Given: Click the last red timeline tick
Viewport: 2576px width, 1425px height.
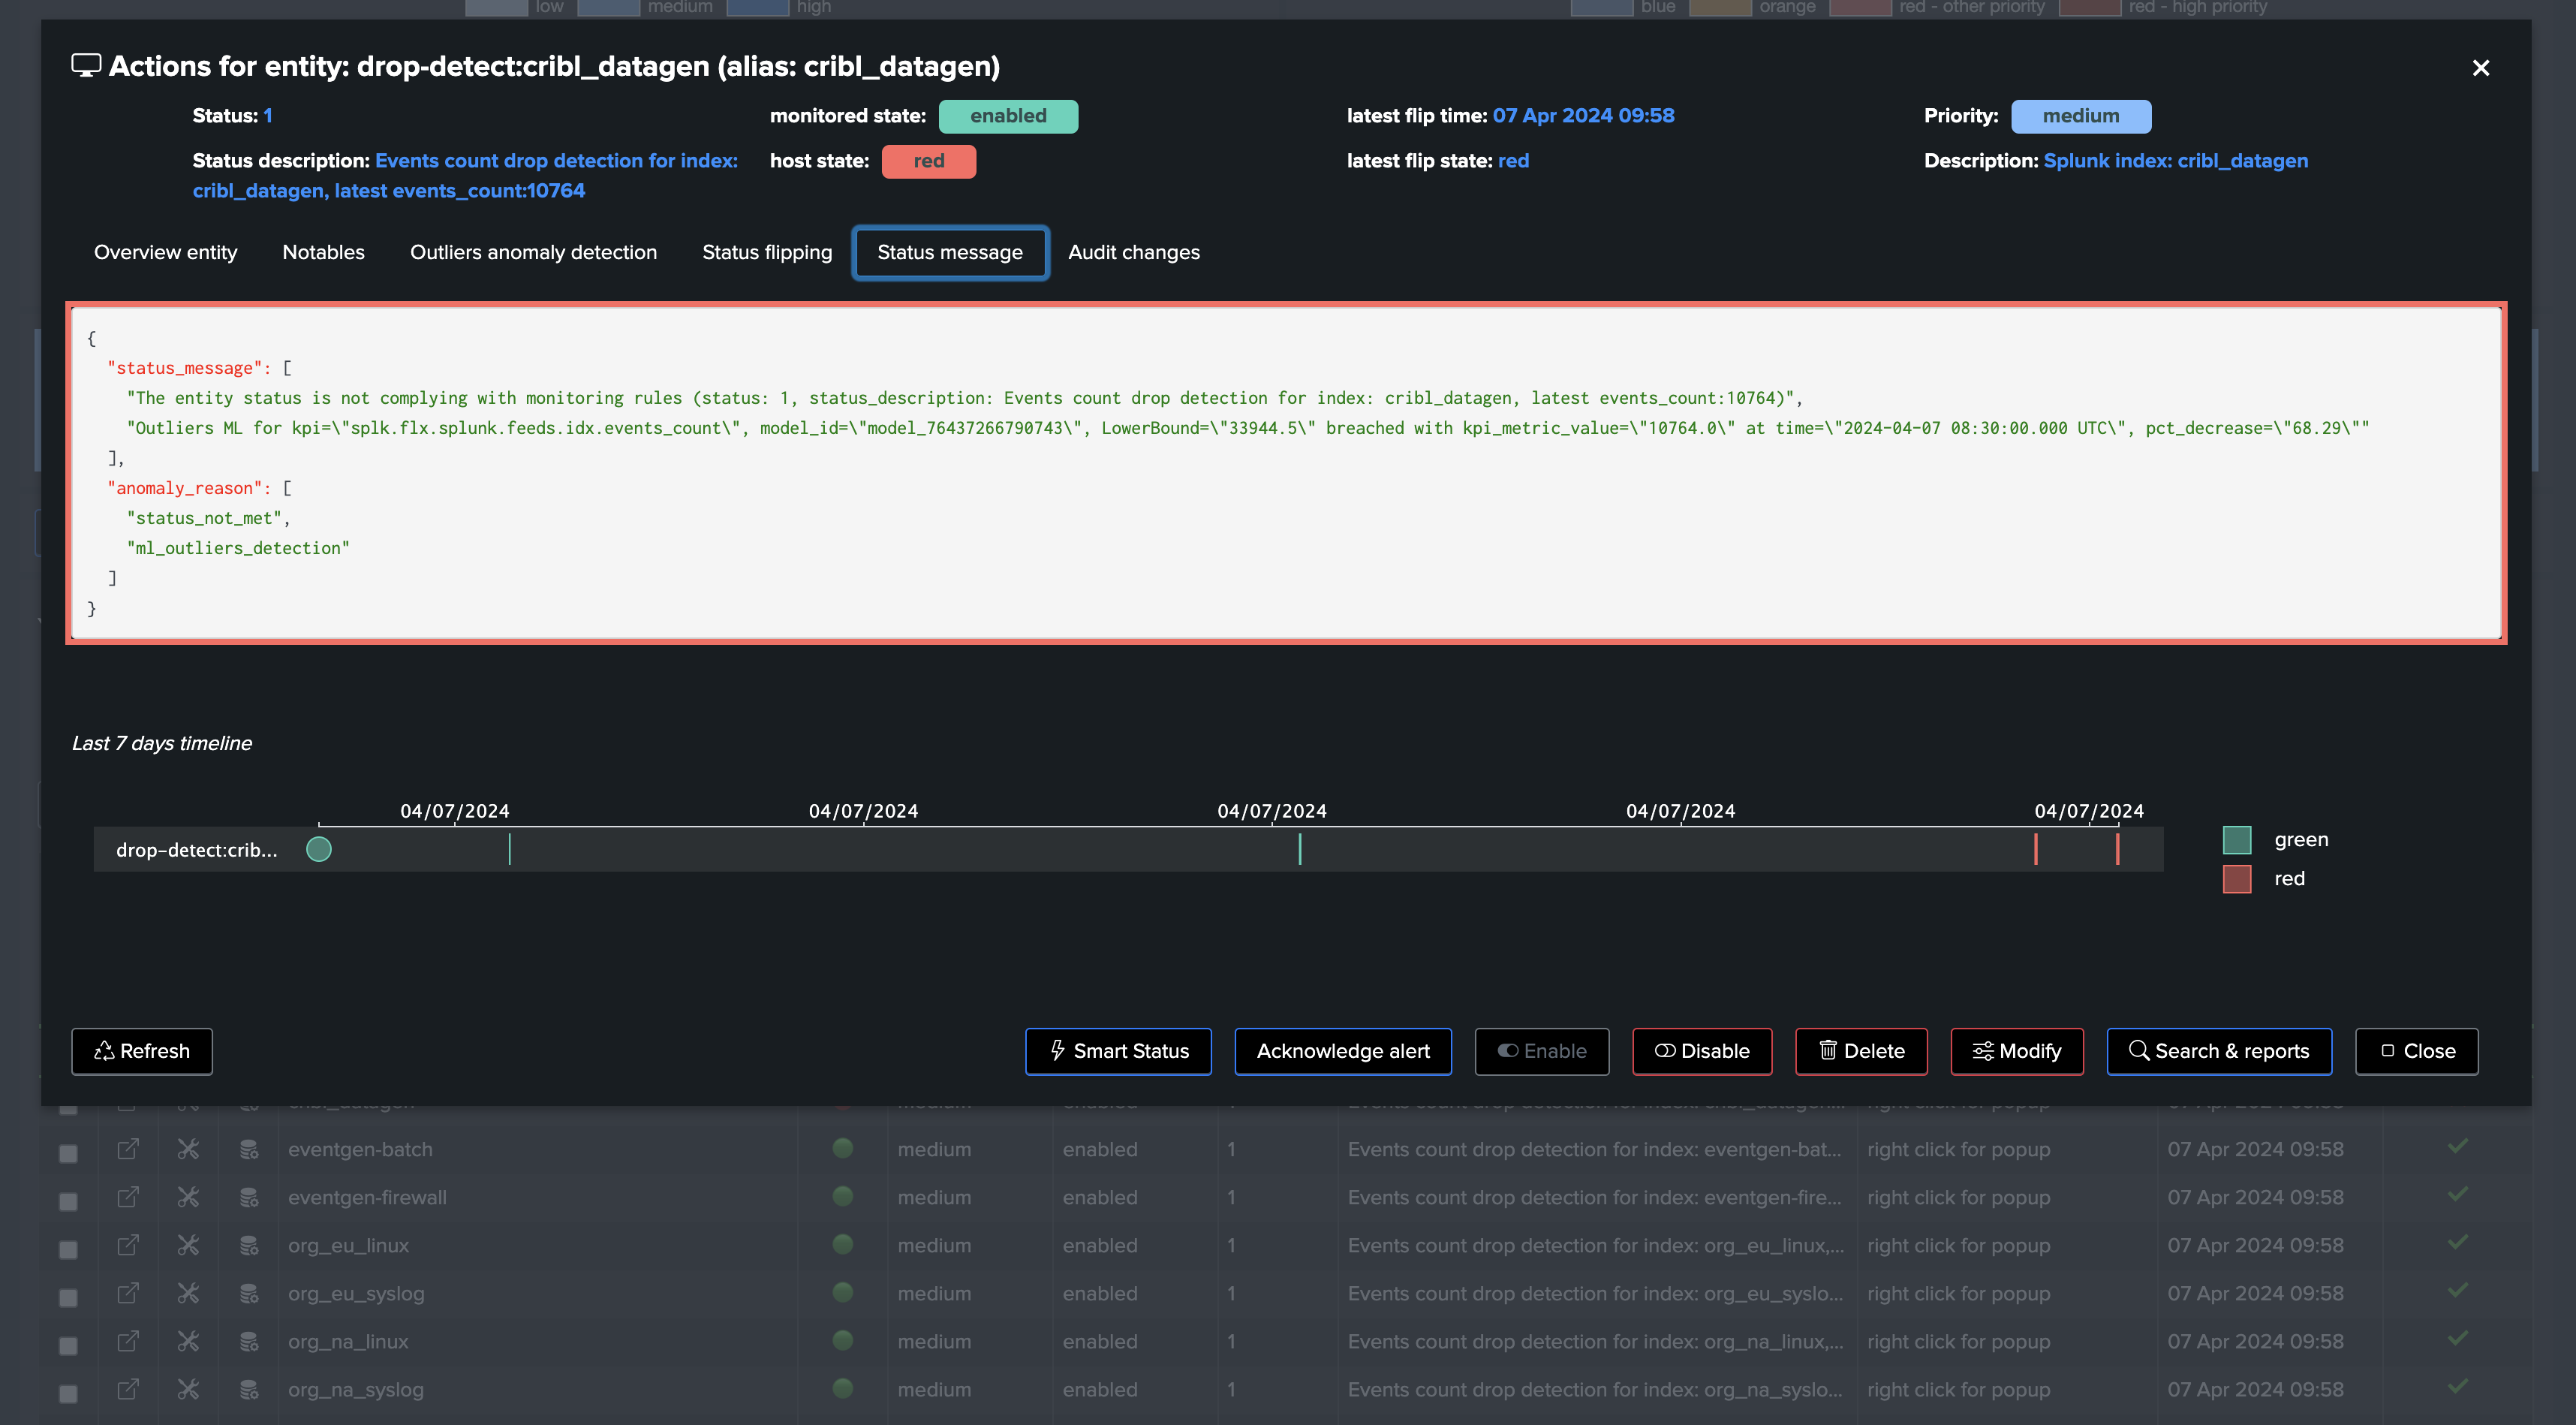Looking at the screenshot, I should tap(2117, 849).
